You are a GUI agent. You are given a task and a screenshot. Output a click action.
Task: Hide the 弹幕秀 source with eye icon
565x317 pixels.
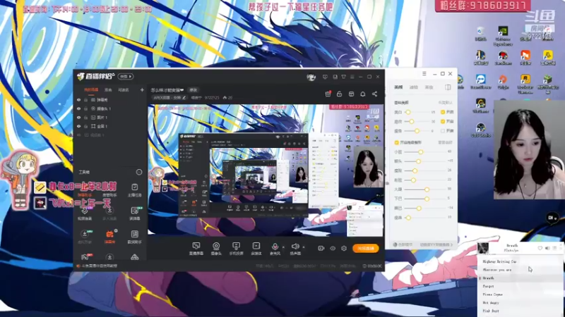click(x=79, y=100)
